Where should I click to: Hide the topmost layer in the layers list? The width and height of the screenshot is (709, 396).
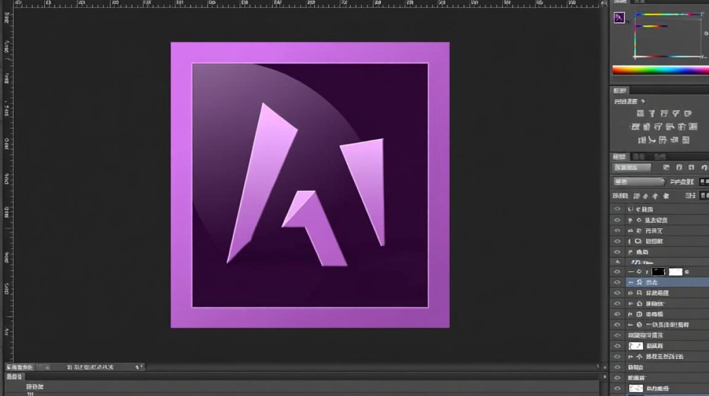617,209
